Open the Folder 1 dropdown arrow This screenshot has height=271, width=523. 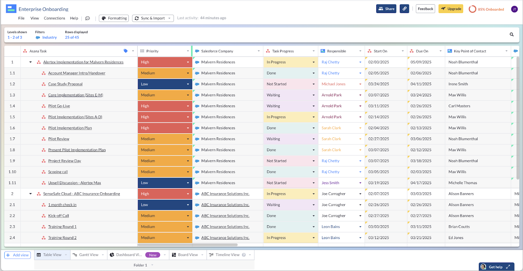[152, 265]
